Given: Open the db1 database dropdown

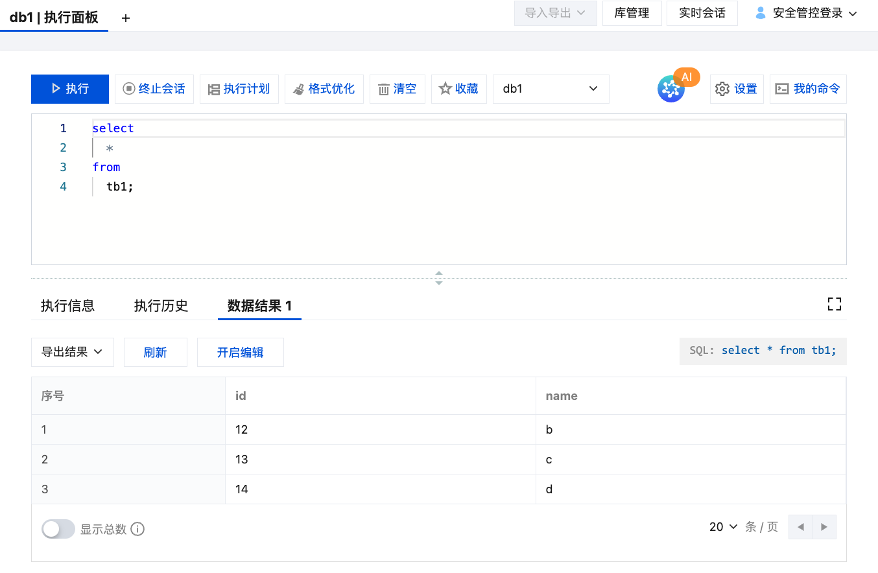Looking at the screenshot, I should tap(551, 89).
